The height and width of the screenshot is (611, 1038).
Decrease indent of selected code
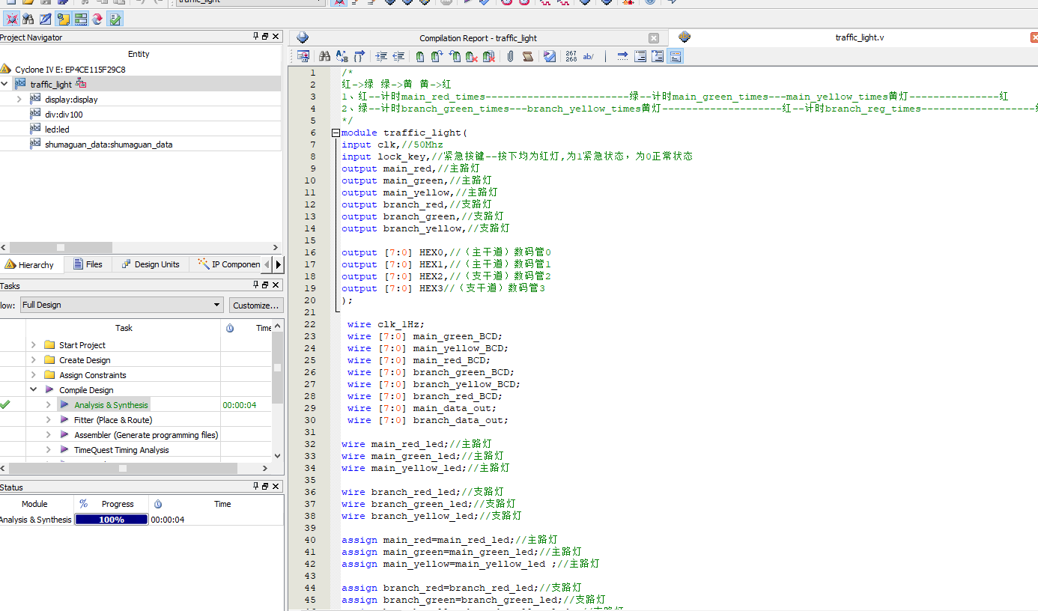point(399,56)
